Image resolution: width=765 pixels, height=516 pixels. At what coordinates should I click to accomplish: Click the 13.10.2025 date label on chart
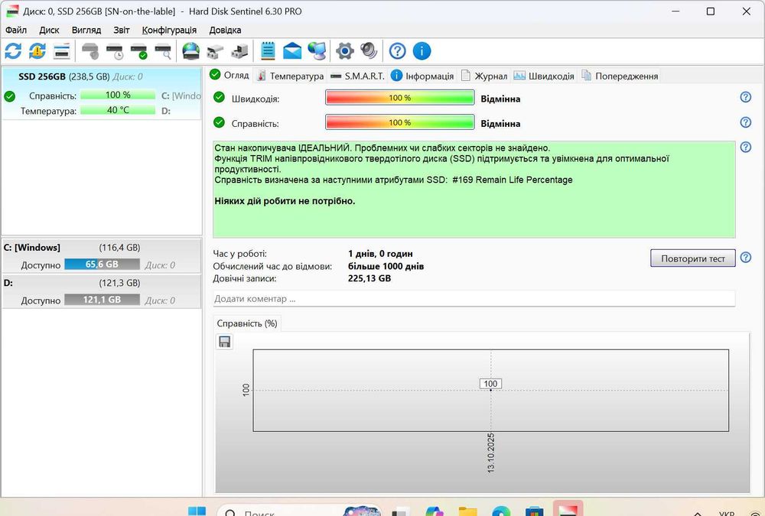click(x=491, y=453)
